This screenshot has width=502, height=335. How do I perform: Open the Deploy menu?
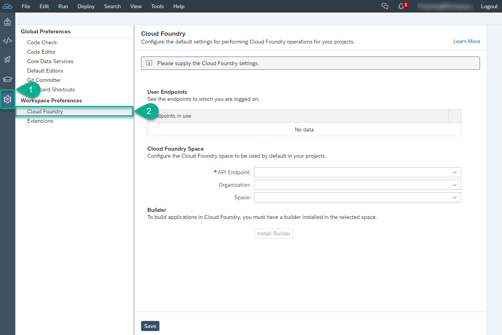tap(86, 6)
